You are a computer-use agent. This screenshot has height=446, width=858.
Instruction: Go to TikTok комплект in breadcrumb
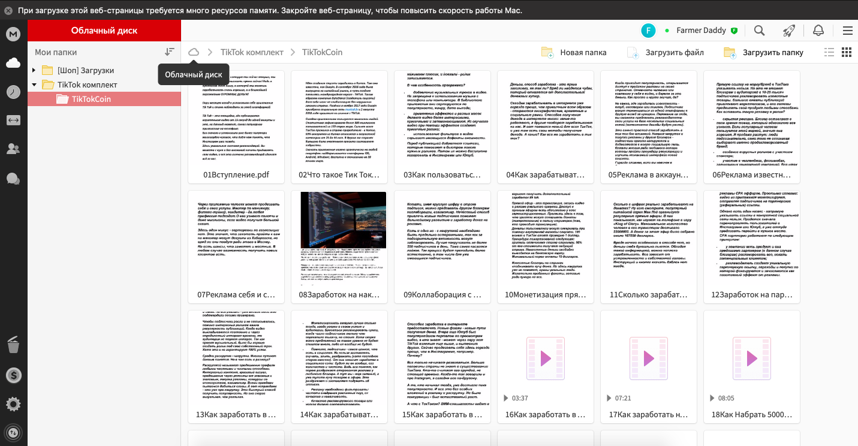click(x=252, y=52)
